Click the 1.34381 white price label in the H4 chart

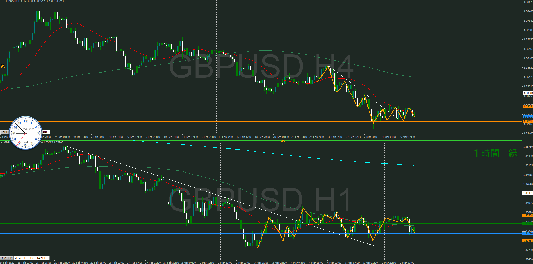(528, 93)
